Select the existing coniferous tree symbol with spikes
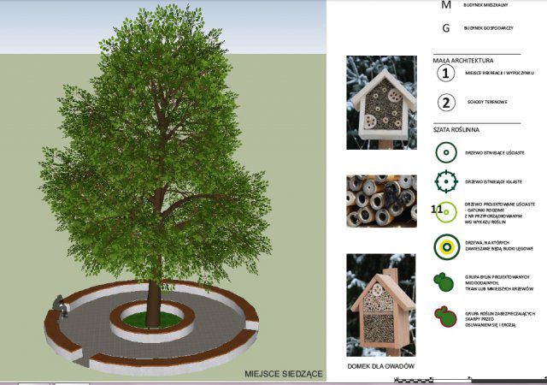 click(x=446, y=181)
